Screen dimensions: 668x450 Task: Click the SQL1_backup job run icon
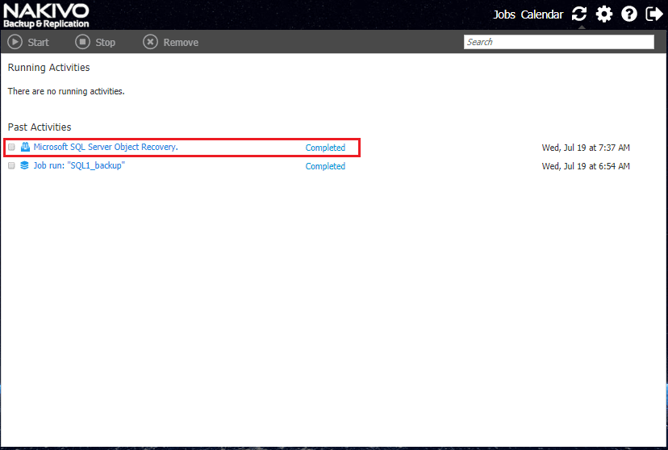[24, 165]
